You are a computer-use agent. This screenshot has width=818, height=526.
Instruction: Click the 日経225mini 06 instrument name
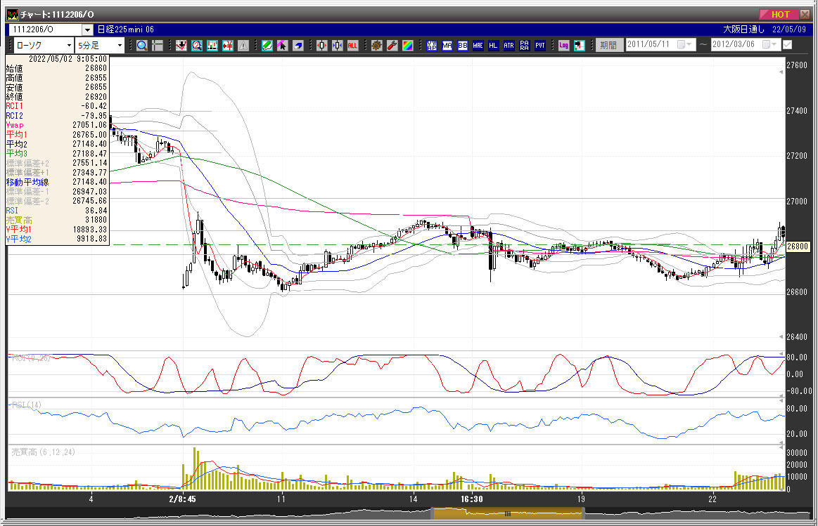[x=126, y=29]
